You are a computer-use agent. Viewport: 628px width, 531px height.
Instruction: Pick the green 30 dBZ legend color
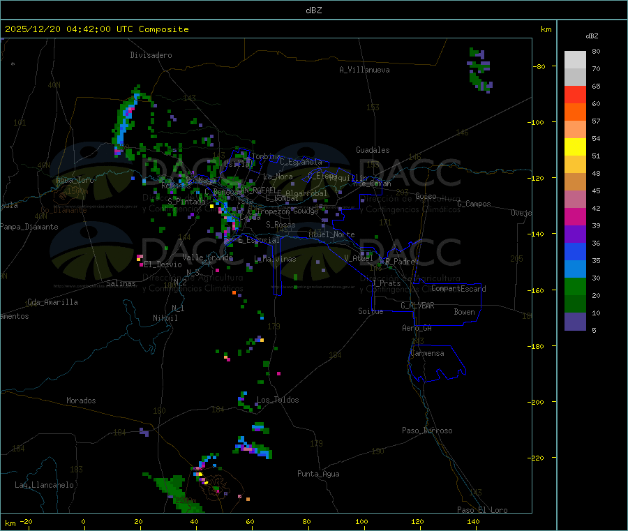tap(575, 286)
